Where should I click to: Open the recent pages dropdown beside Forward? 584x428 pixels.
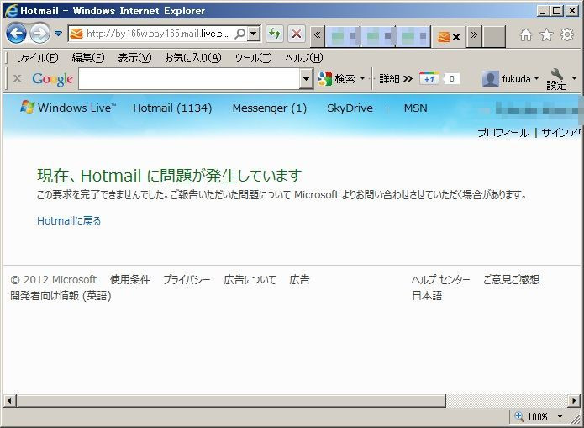[x=58, y=34]
